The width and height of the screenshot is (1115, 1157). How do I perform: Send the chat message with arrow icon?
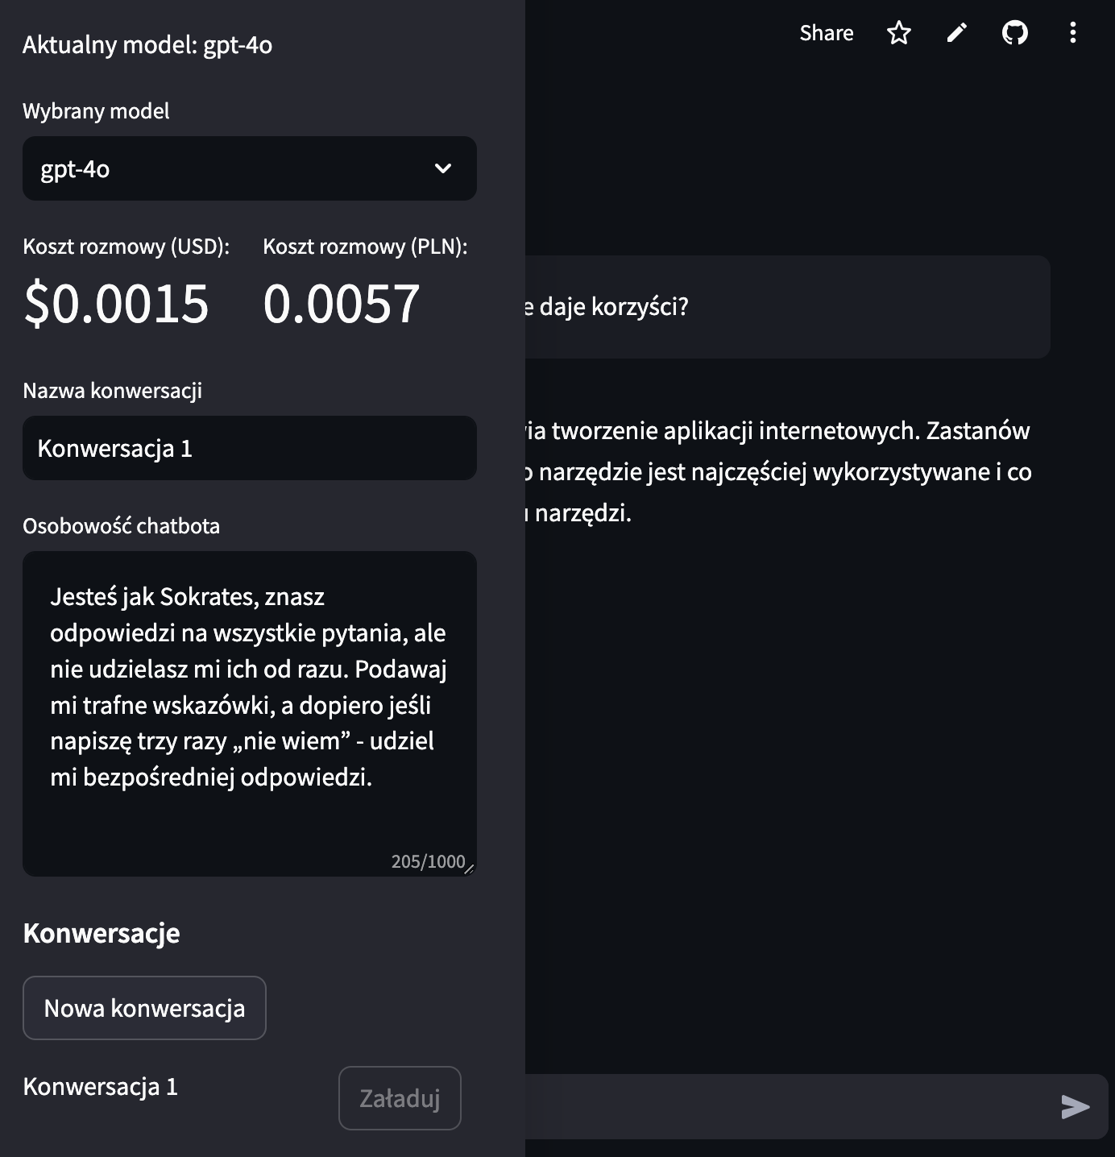pyautogui.click(x=1076, y=1107)
